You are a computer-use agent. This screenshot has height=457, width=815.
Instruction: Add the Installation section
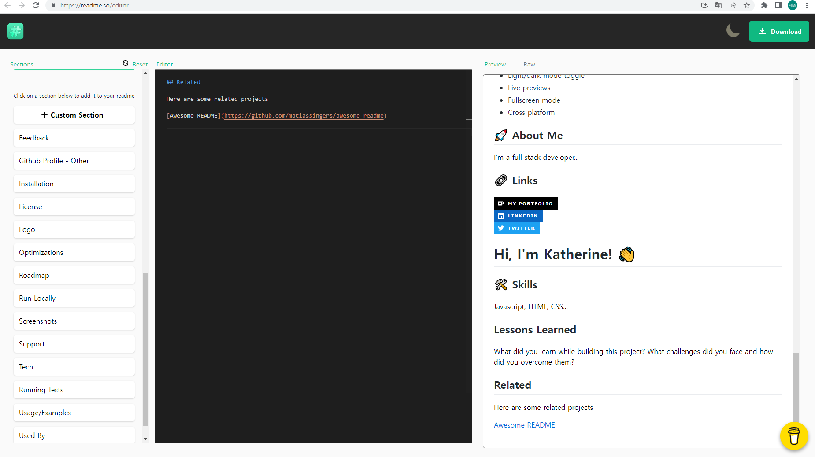pos(74,184)
